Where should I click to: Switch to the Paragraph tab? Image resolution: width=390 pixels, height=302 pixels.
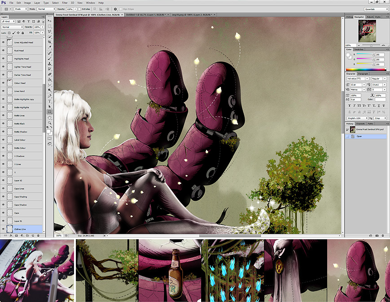(363, 74)
